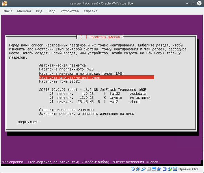Select Закончить разметку и записать изменения
The height and width of the screenshot is (173, 204).
click(87, 114)
